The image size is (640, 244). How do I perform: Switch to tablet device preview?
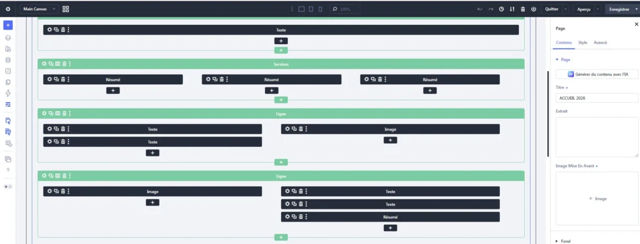tap(311, 9)
